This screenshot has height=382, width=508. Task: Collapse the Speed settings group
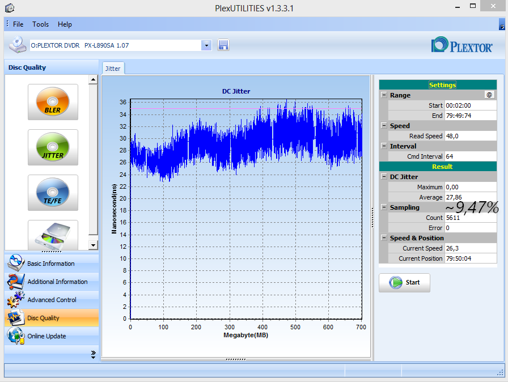[x=384, y=125]
